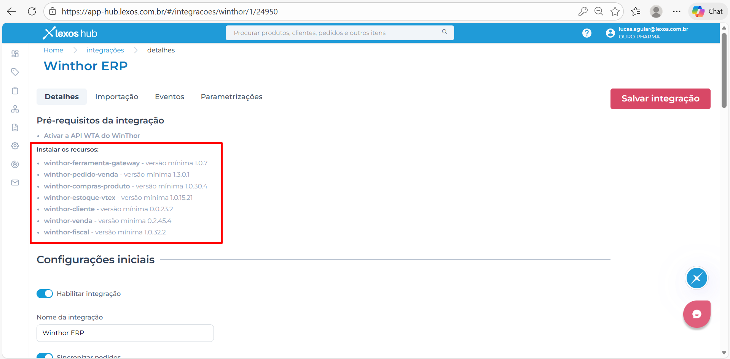Open site information lock icon
Image resolution: width=730 pixels, height=359 pixels.
(x=53, y=11)
